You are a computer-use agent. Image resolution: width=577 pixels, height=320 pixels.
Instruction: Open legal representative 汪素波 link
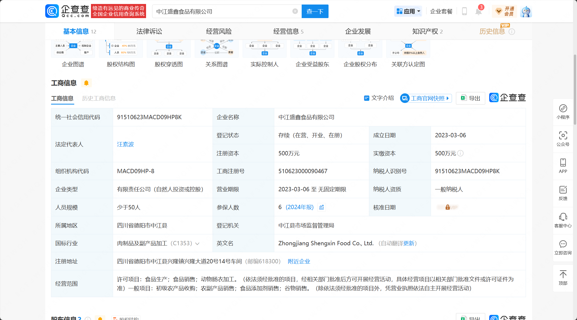[125, 144]
